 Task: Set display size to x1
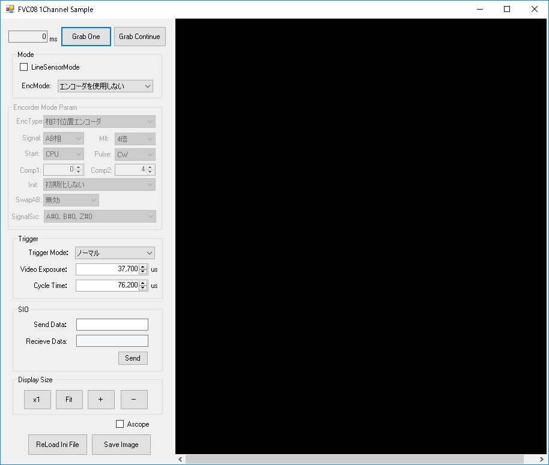pos(37,400)
